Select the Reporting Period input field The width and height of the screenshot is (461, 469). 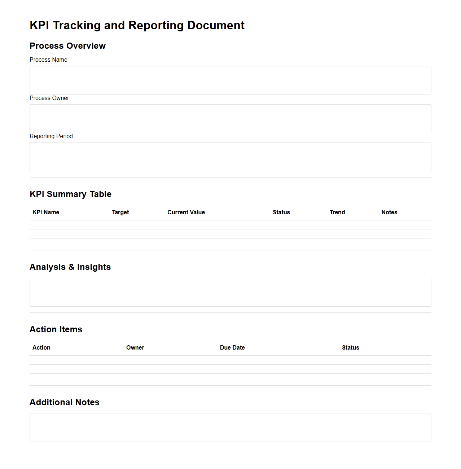point(230,157)
